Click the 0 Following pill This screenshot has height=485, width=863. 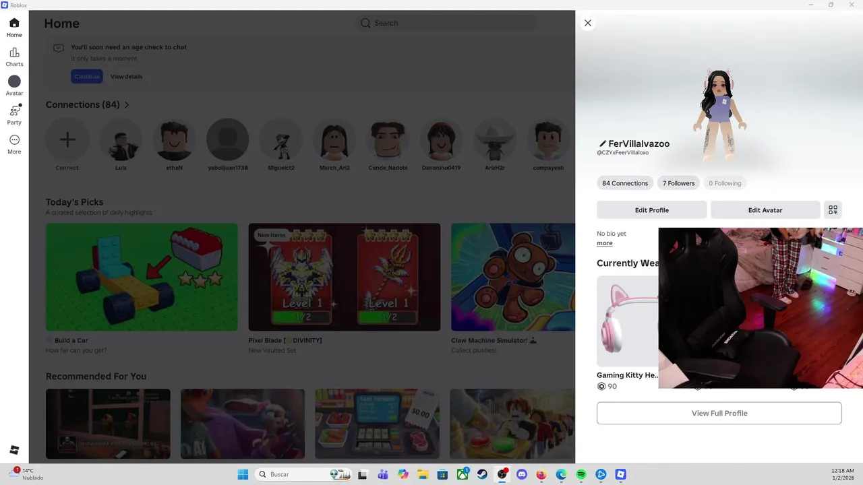725,183
